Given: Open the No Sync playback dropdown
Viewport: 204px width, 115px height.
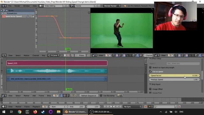Looking at the screenshot, I should [x=132, y=107].
